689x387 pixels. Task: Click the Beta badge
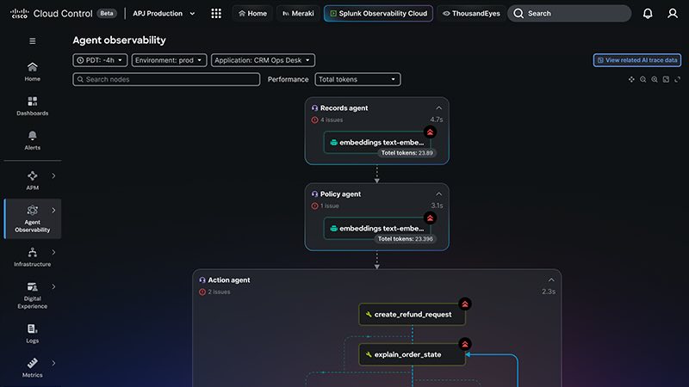(106, 13)
